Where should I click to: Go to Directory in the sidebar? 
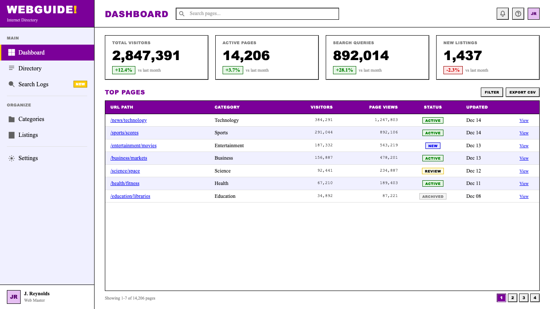tap(47, 68)
